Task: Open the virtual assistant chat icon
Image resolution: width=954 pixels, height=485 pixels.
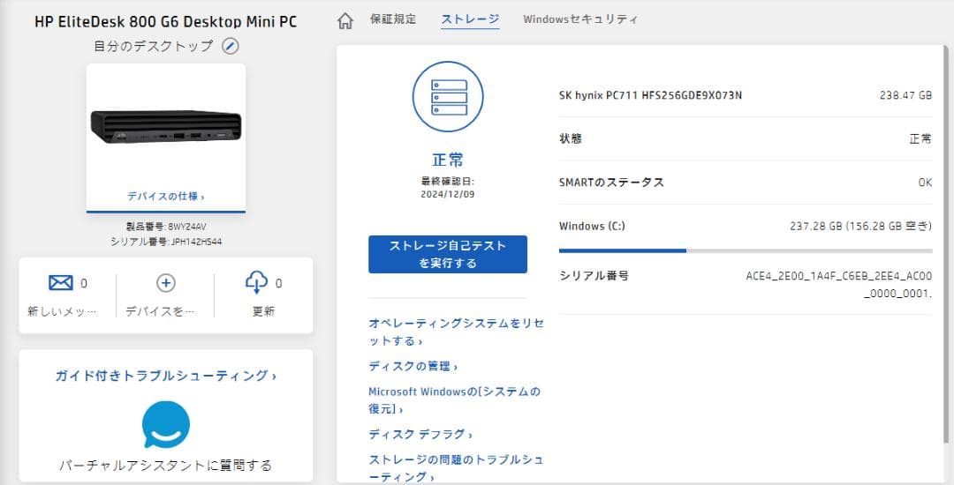Action: click(166, 424)
